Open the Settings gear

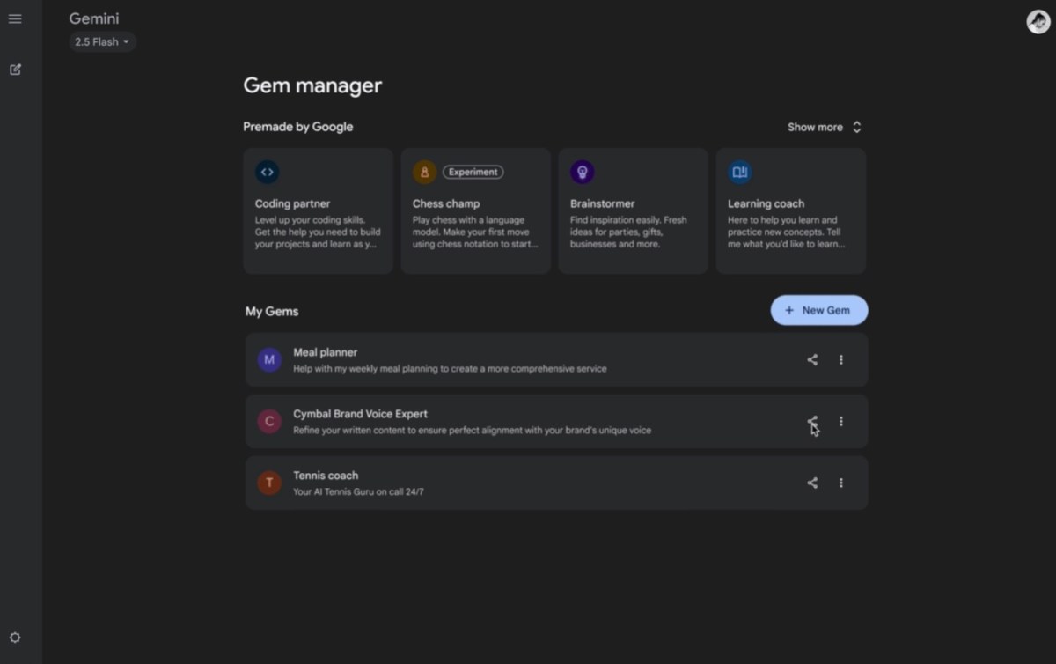(15, 637)
